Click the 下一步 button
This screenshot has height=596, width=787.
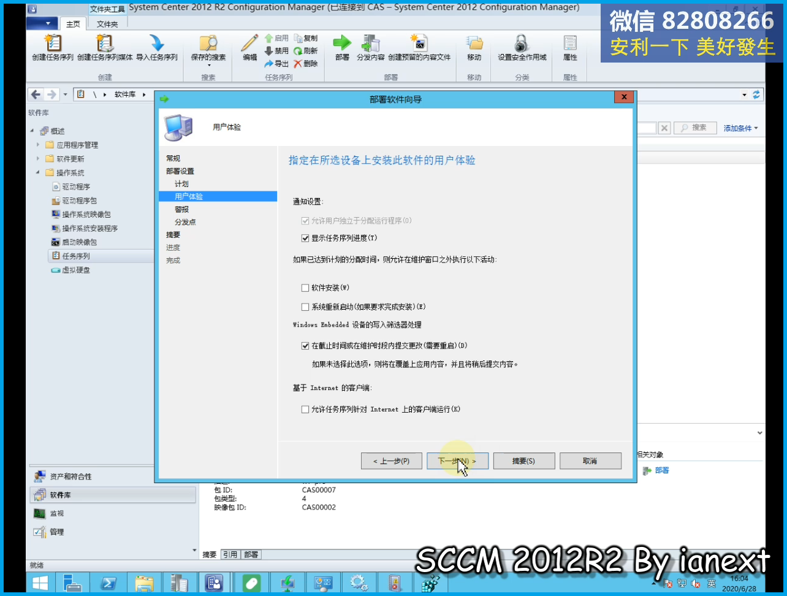point(457,461)
